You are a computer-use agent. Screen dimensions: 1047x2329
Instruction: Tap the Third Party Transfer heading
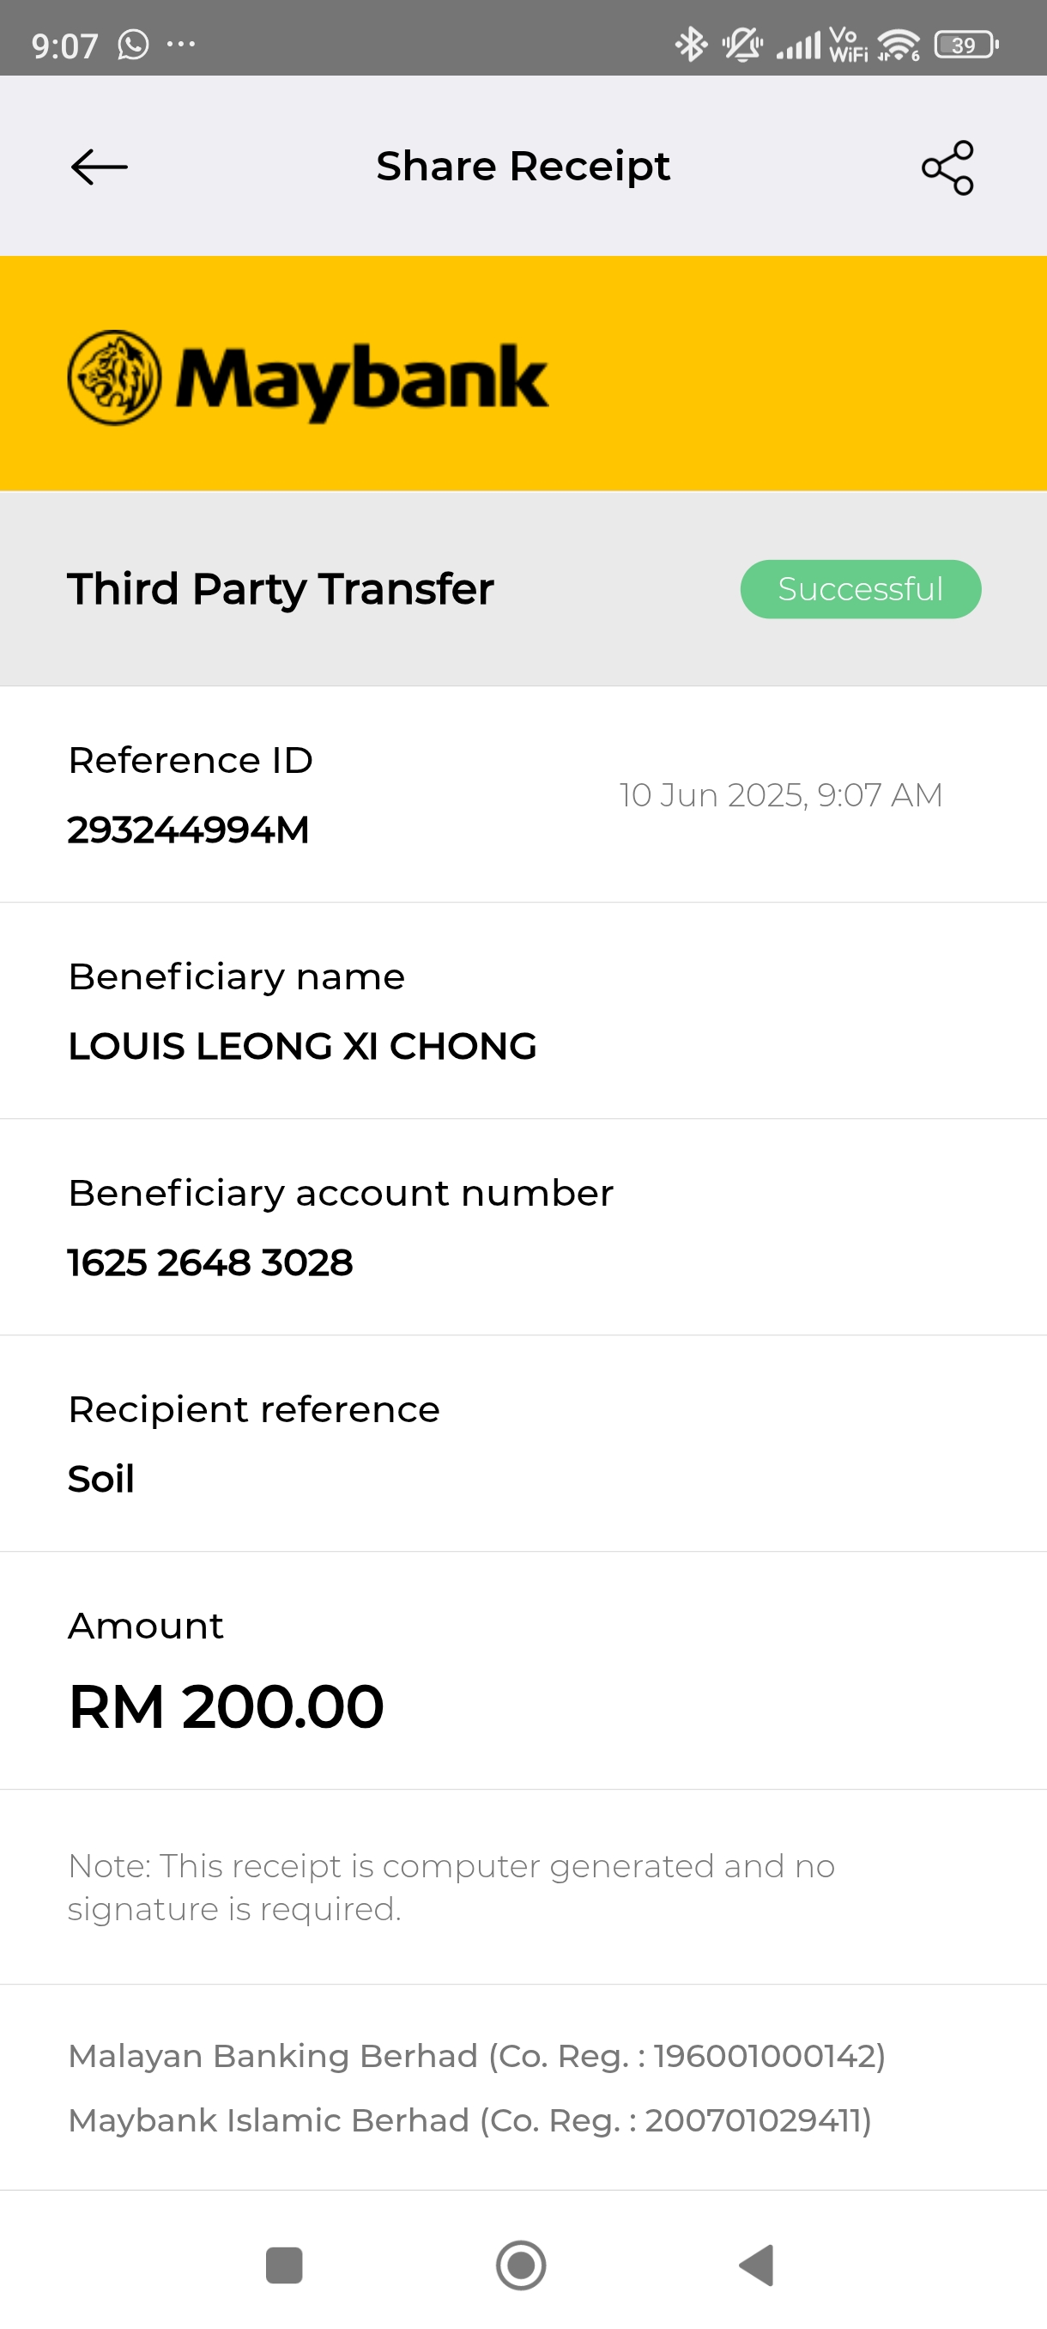pos(281,589)
